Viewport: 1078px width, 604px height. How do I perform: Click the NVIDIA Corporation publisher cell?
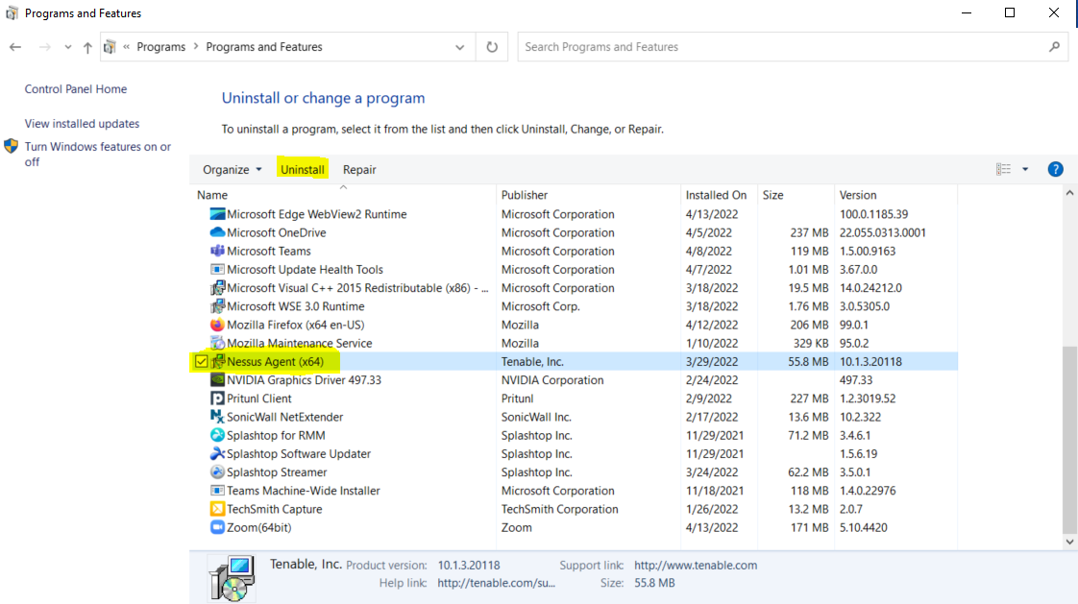pos(552,380)
